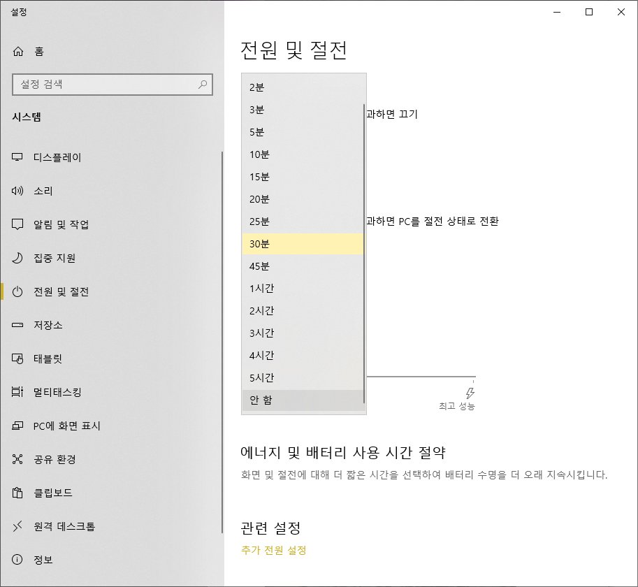Click the best performance lightning icon
Screen dimensions: 638x587
[x=470, y=393]
